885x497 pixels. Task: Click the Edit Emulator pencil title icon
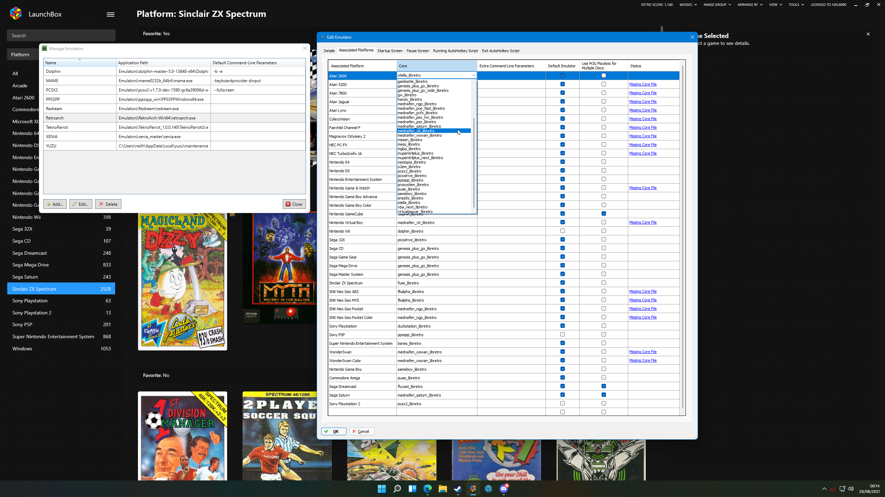pyautogui.click(x=323, y=37)
